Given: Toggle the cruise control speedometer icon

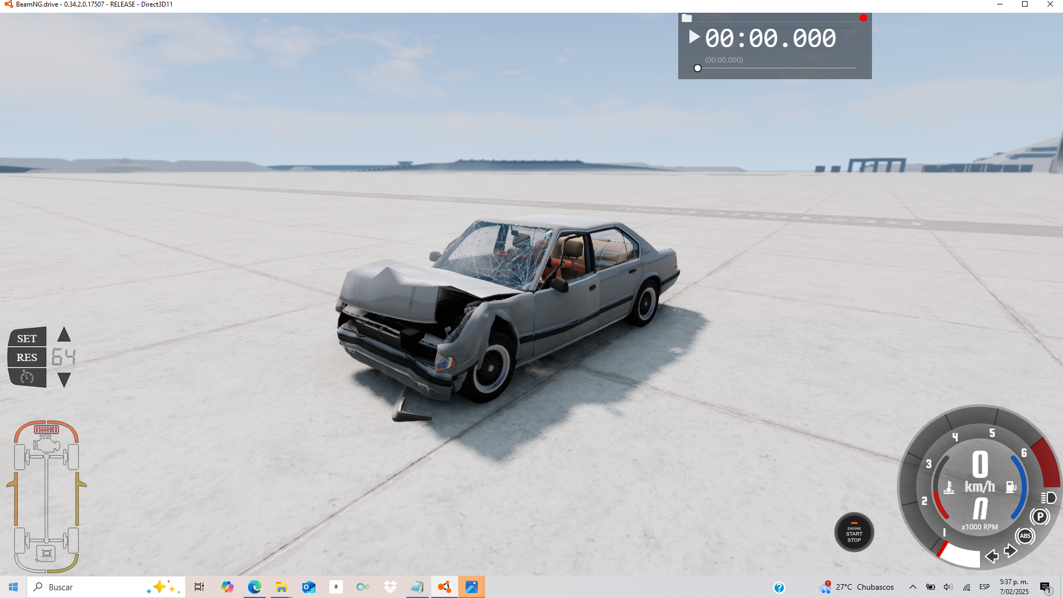Looking at the screenshot, I should tap(27, 378).
